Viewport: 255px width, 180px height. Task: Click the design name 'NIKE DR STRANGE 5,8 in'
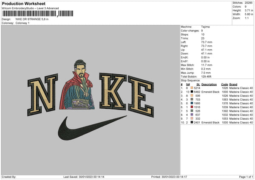(x=32, y=19)
